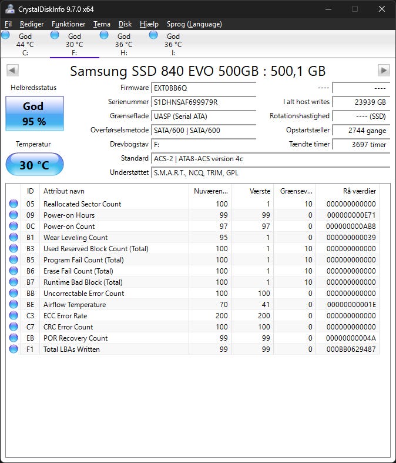Click the Serienummer value field
Screen dimensions: 396x463
click(203, 102)
